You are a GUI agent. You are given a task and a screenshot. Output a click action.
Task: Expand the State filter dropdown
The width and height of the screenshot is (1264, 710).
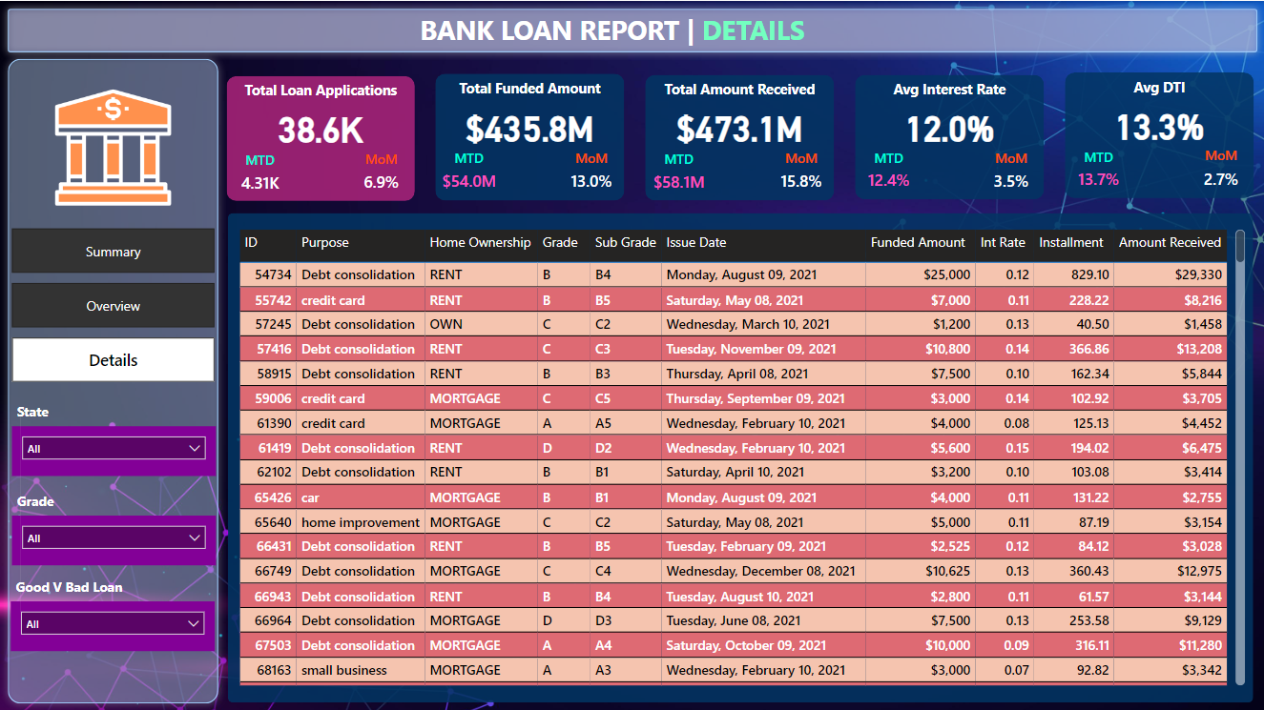(114, 448)
